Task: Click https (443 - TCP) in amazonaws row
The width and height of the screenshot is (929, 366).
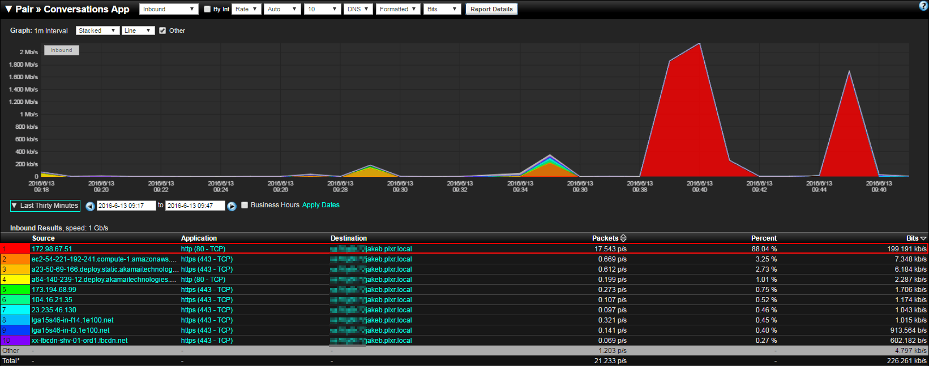Action: (x=207, y=259)
